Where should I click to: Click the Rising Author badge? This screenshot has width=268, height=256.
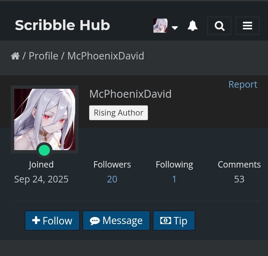pos(118,113)
